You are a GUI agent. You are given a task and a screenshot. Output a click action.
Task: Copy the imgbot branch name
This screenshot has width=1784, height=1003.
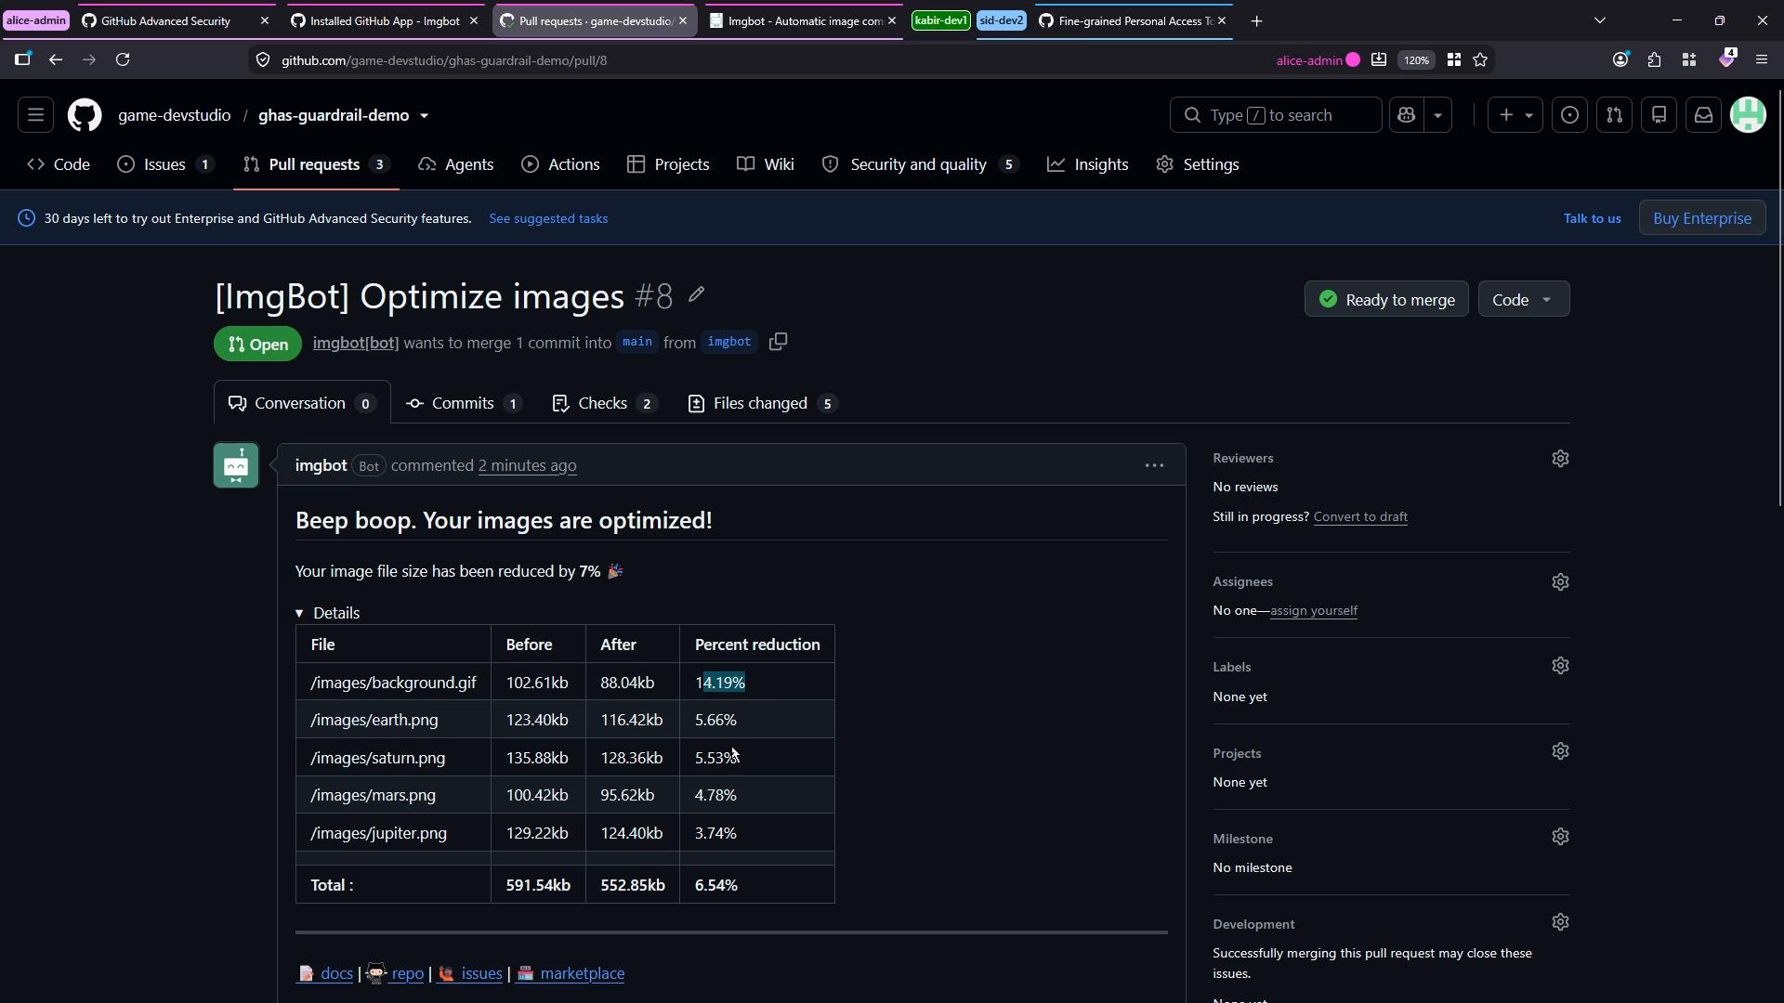point(779,342)
